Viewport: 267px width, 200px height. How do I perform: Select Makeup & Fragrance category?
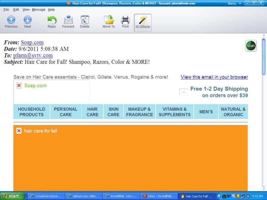pos(140,112)
